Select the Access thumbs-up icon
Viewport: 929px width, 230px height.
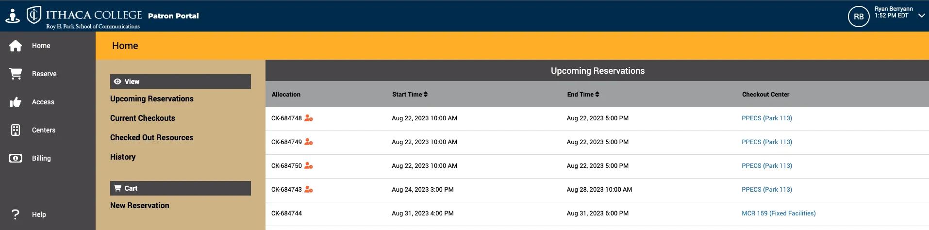point(16,102)
